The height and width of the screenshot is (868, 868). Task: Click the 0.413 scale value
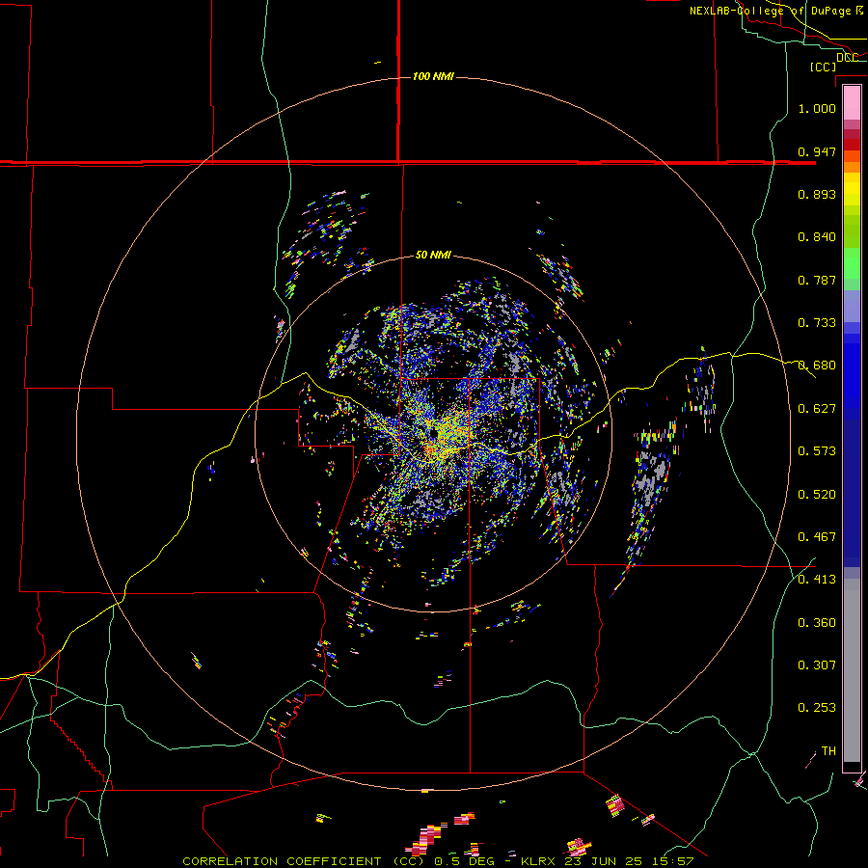coord(817,579)
